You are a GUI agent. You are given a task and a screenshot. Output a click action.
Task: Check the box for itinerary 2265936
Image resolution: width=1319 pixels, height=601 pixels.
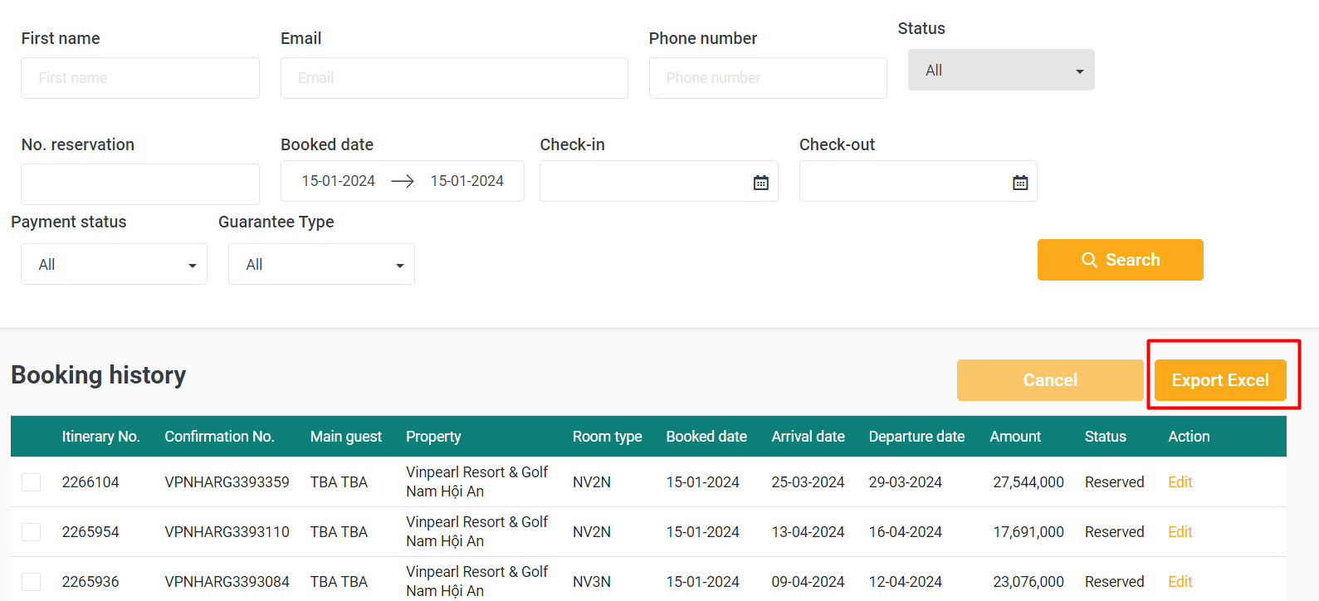click(x=32, y=582)
